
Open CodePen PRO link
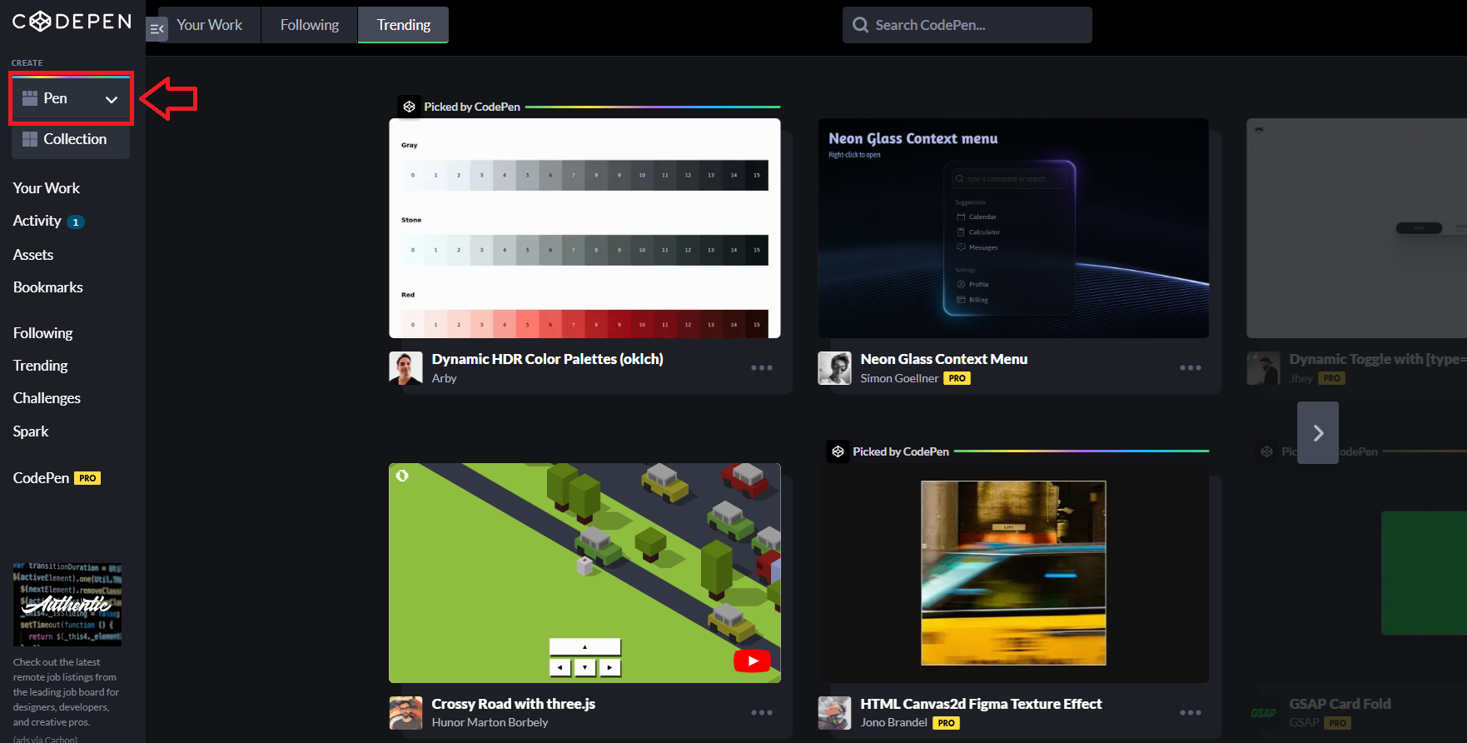(x=57, y=478)
